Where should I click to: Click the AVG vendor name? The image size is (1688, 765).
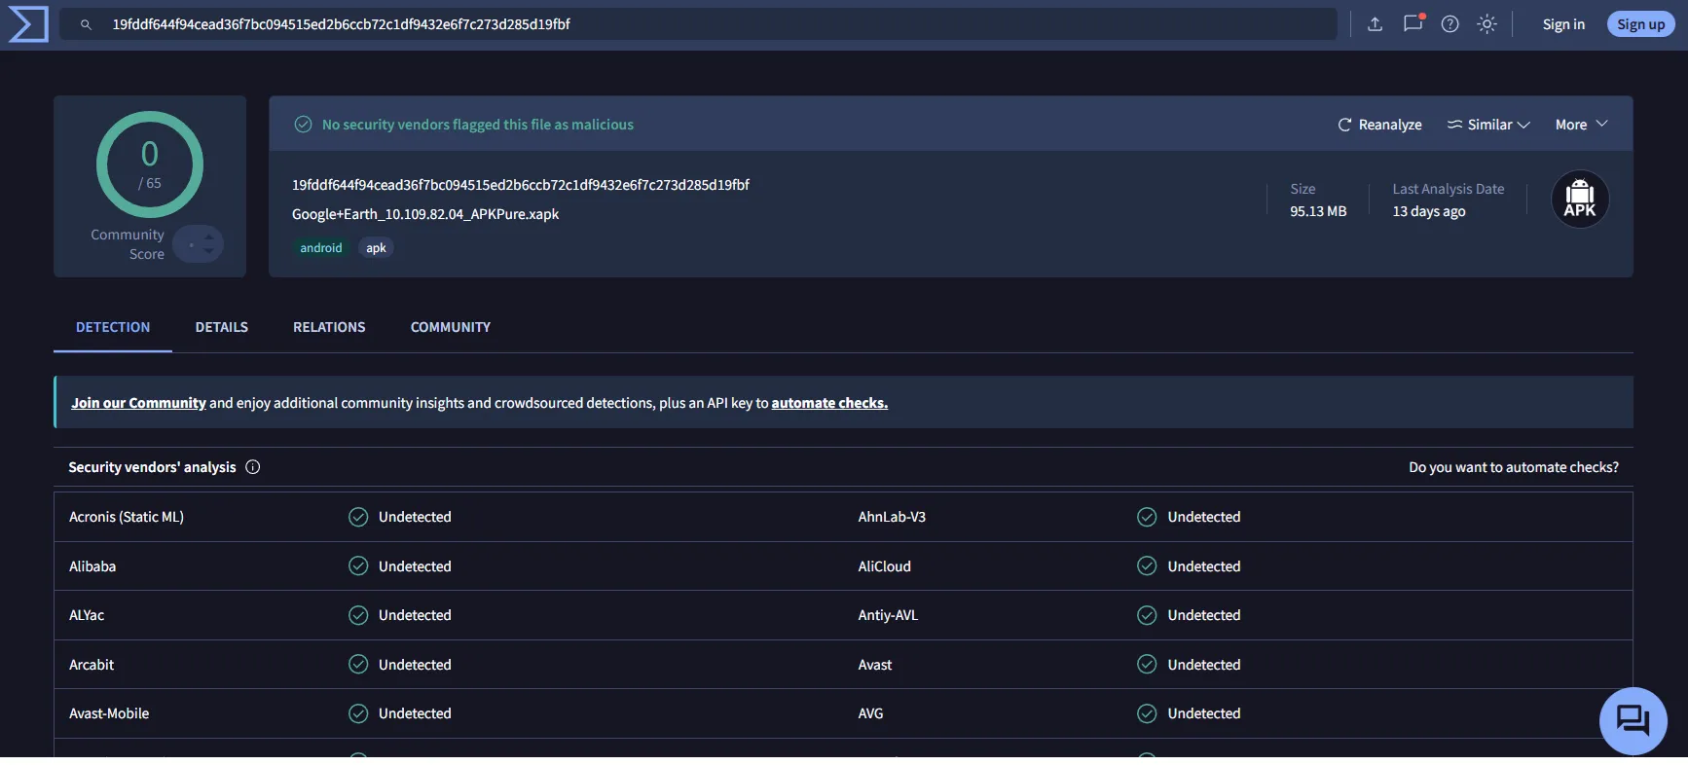[871, 713]
